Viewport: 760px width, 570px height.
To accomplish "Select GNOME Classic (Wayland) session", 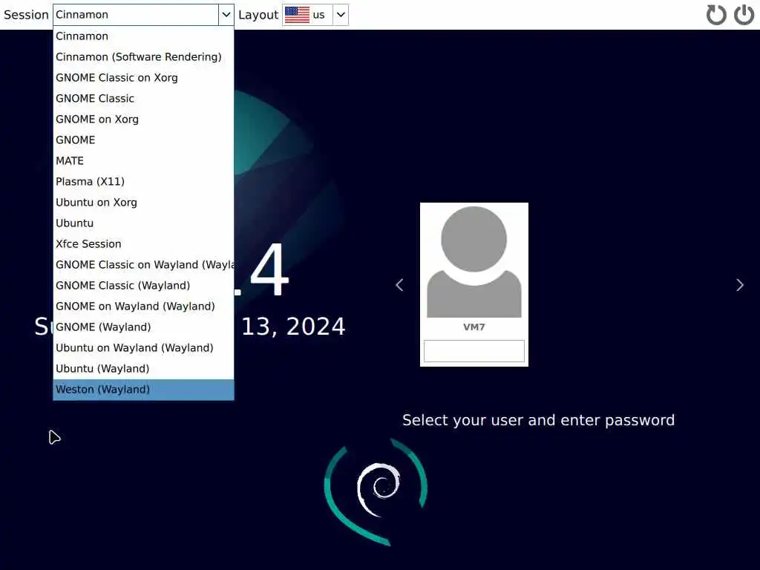I will [143, 286].
